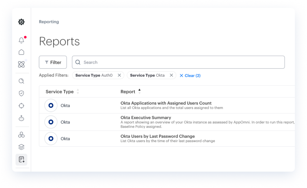Open the shield checkmark sidebar icon
Viewport: 307px width, 188px height.
point(21,93)
